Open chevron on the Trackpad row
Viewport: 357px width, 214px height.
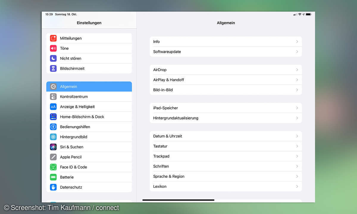click(297, 156)
